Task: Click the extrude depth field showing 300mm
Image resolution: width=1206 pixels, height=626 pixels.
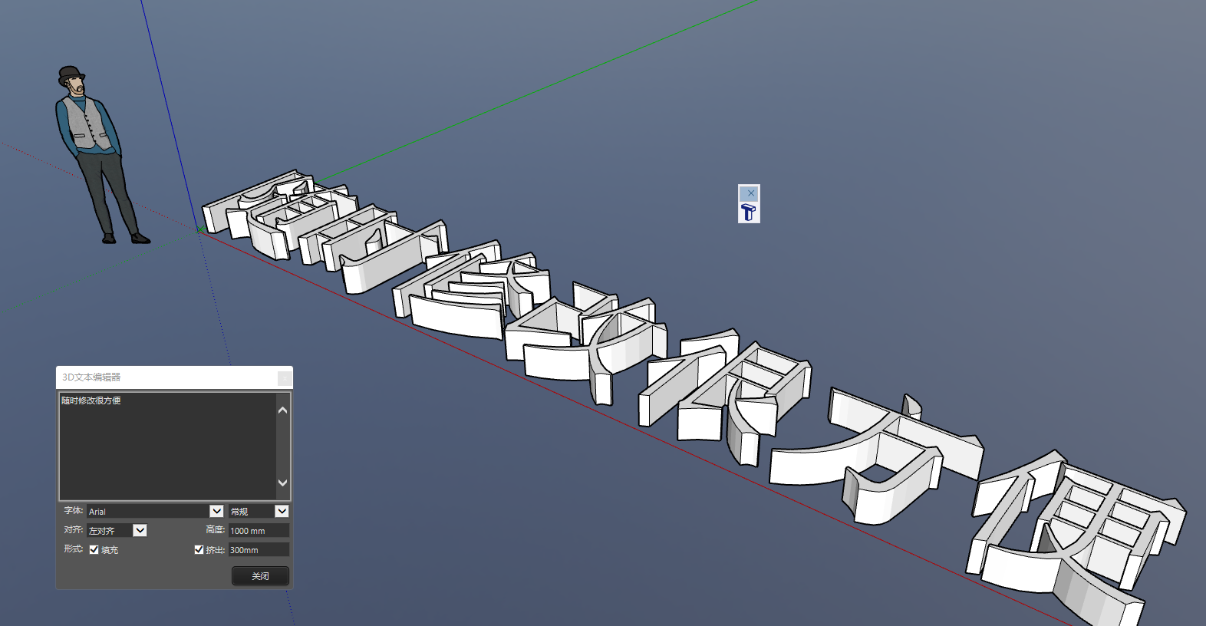Action: pyautogui.click(x=259, y=550)
